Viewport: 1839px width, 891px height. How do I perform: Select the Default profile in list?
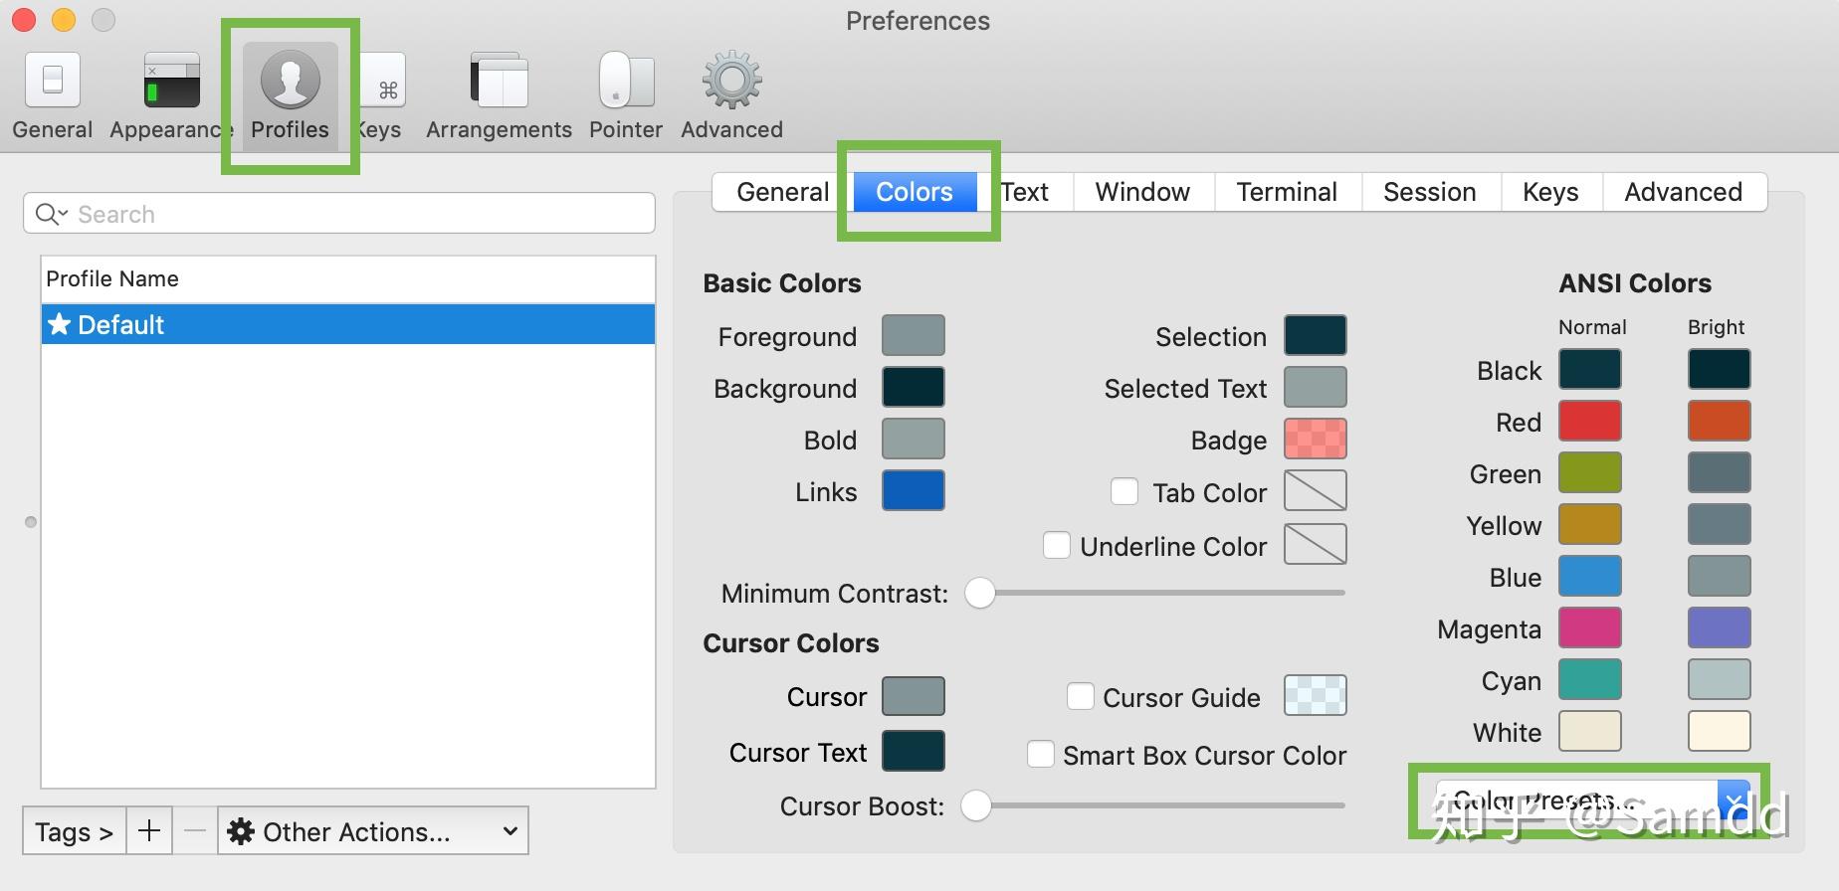pyautogui.click(x=347, y=325)
